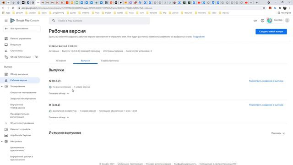Open Pre-registration in sidebar
Image resolution: width=293 pixels, height=165 pixels.
20,115
